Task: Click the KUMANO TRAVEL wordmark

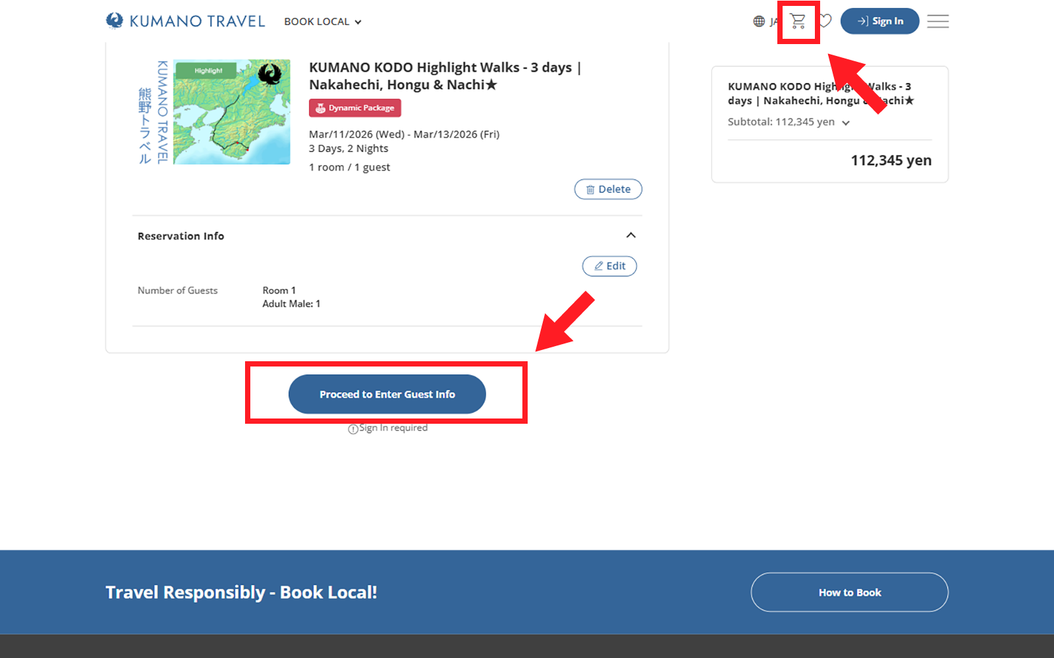Action: [x=197, y=21]
